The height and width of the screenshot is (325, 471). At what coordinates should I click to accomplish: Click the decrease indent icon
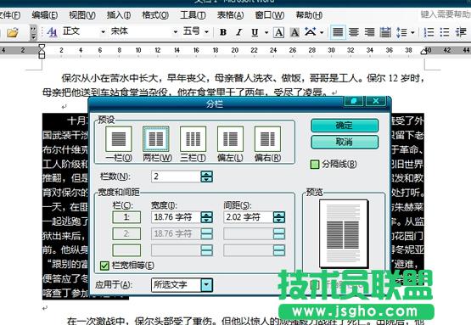[x=461, y=32]
